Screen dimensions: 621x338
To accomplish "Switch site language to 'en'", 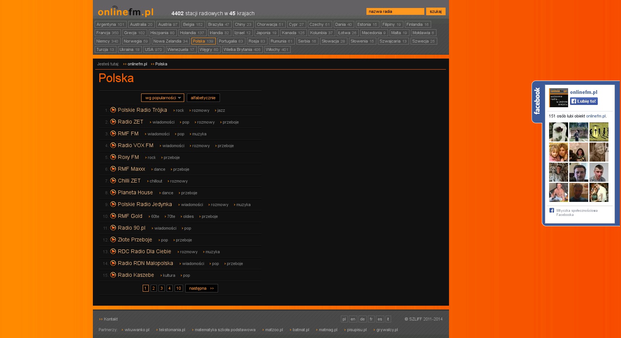I will click(x=353, y=319).
